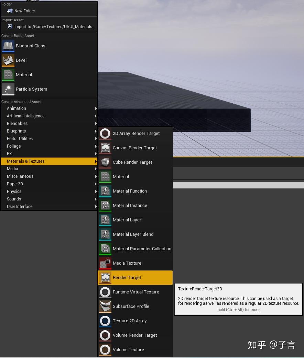Click the Material Function icon
The width and height of the screenshot is (304, 358).
pos(105,191)
